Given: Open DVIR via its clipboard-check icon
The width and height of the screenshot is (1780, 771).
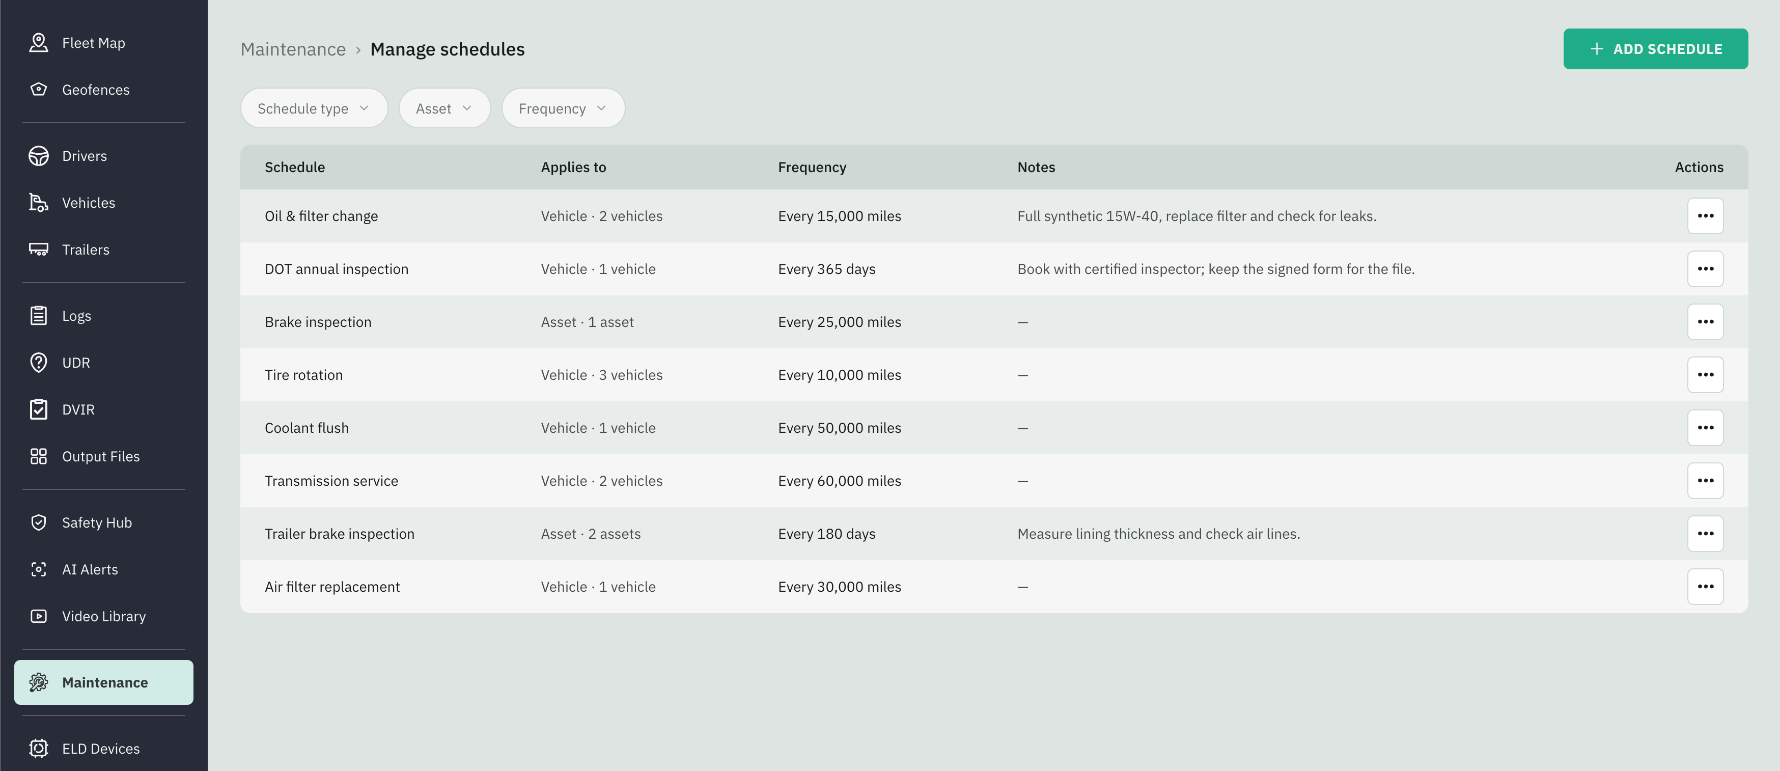Looking at the screenshot, I should tap(39, 409).
